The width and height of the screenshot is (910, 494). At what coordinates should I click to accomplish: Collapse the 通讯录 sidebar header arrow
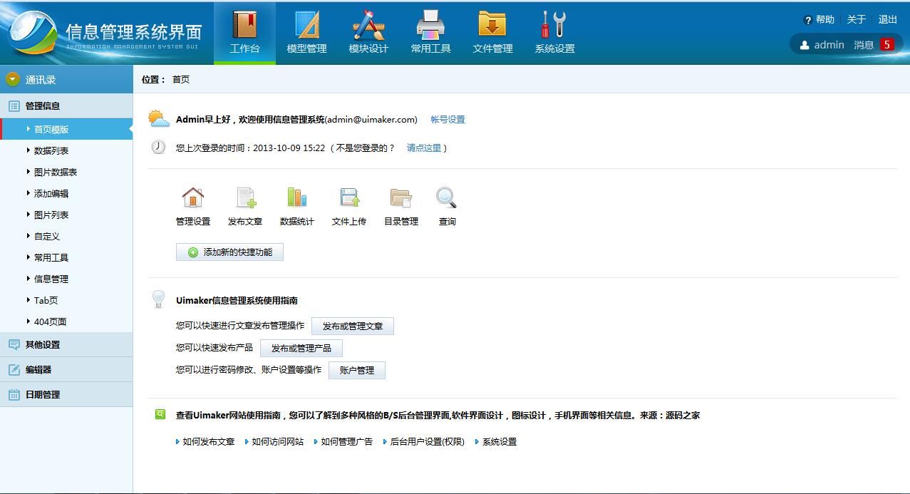pyautogui.click(x=12, y=79)
